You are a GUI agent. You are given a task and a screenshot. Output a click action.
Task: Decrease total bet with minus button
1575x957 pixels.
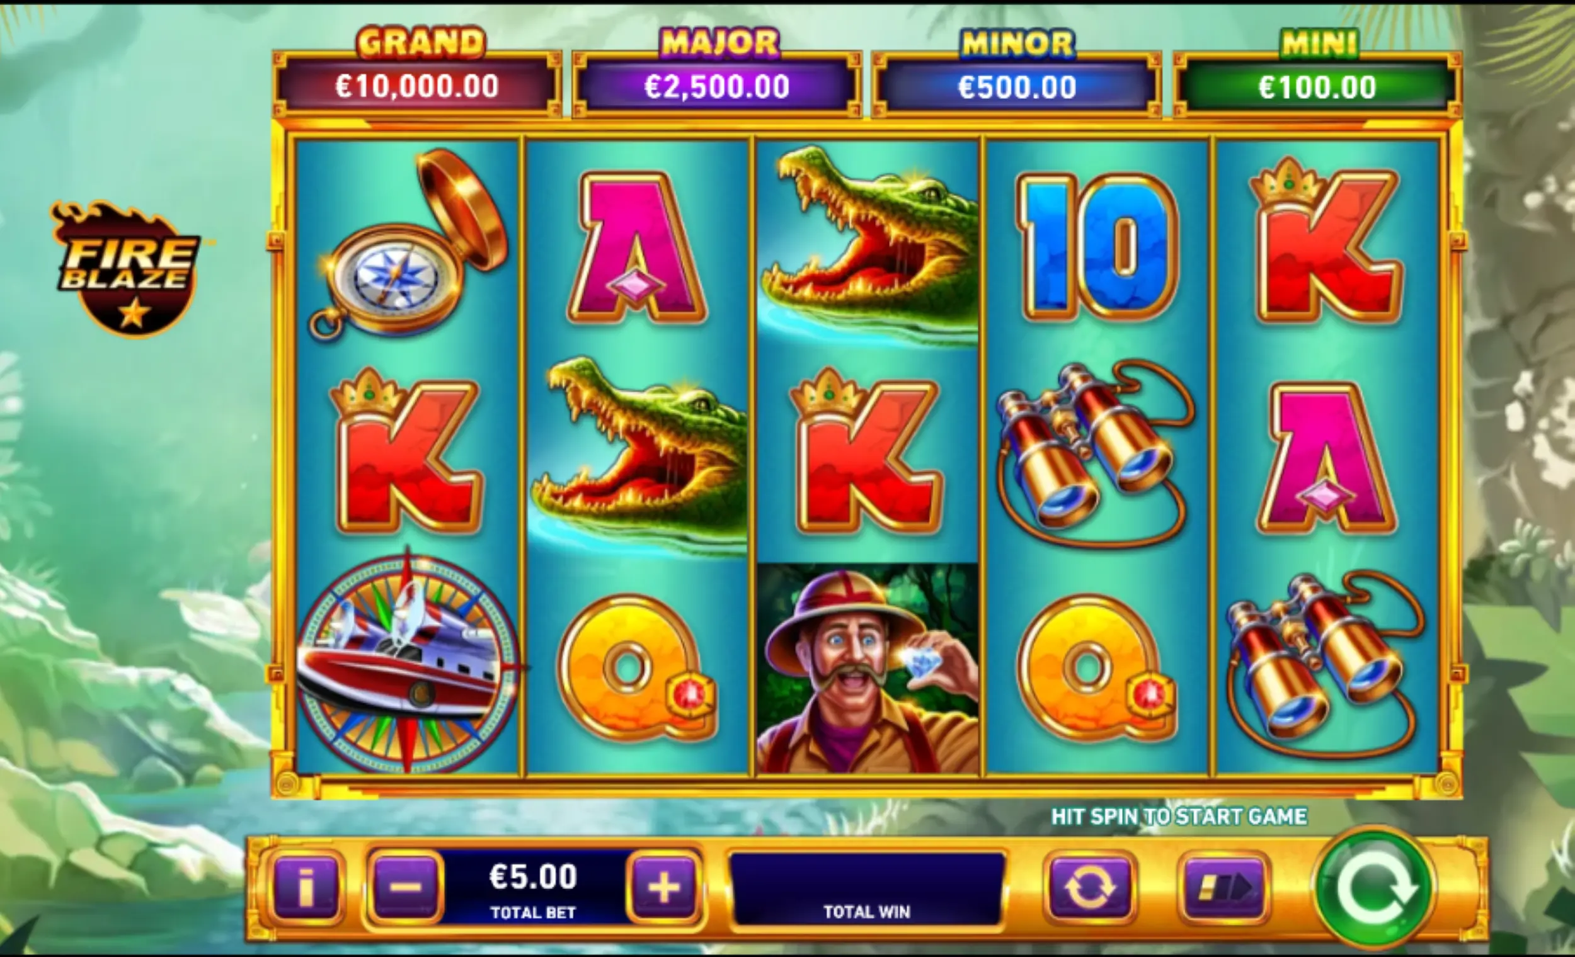(x=405, y=886)
